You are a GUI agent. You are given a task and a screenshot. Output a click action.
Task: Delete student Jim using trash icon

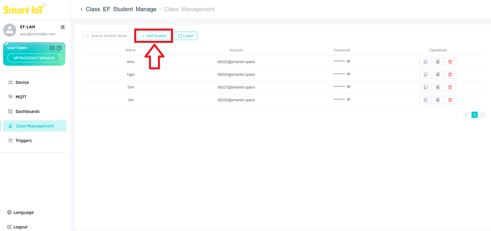point(450,100)
